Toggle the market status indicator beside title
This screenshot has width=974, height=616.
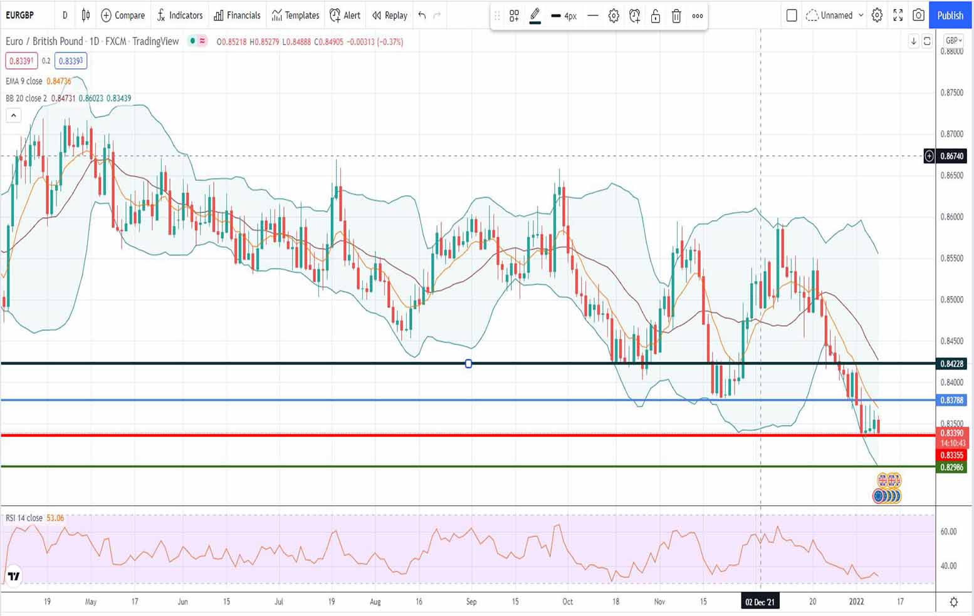pos(198,41)
